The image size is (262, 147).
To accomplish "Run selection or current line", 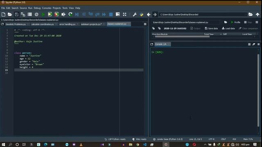I will coord(63,14).
